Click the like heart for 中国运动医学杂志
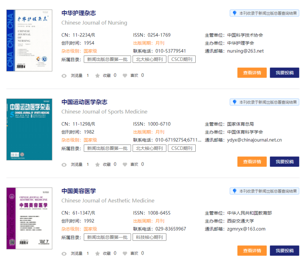This screenshot has height=264, width=304. click(125, 165)
